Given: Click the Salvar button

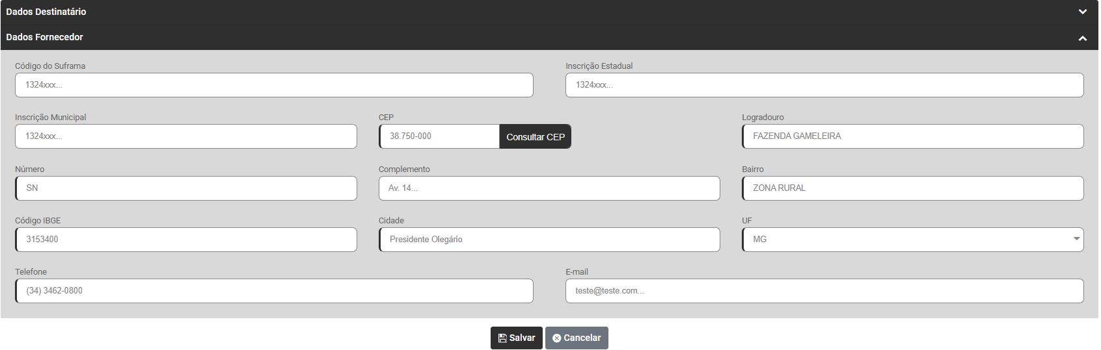Looking at the screenshot, I should [x=516, y=338].
